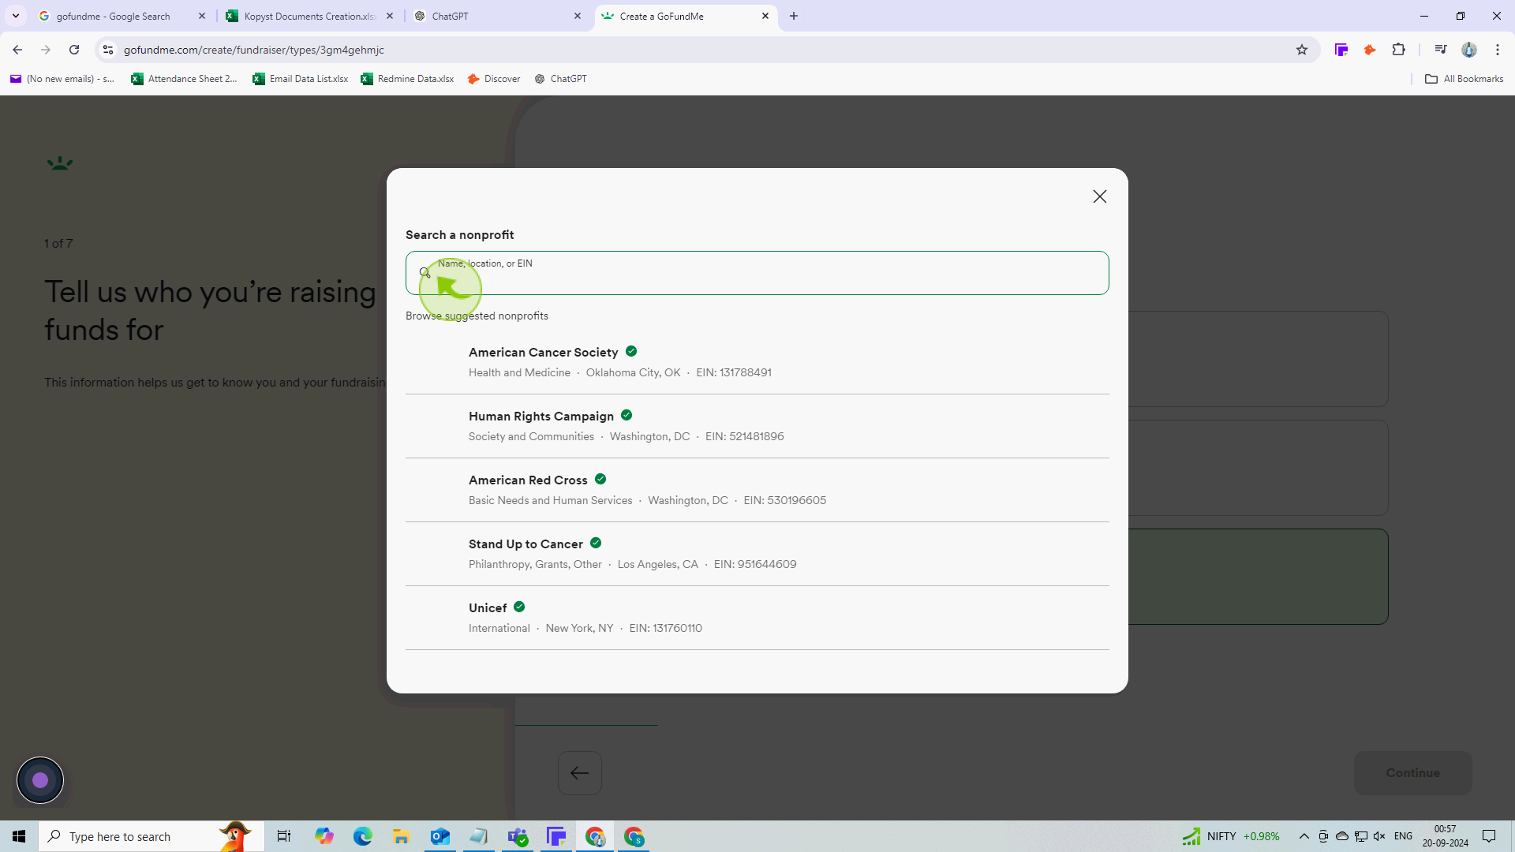The height and width of the screenshot is (852, 1515).
Task: Click the nonprofit search input field
Action: pos(757,273)
